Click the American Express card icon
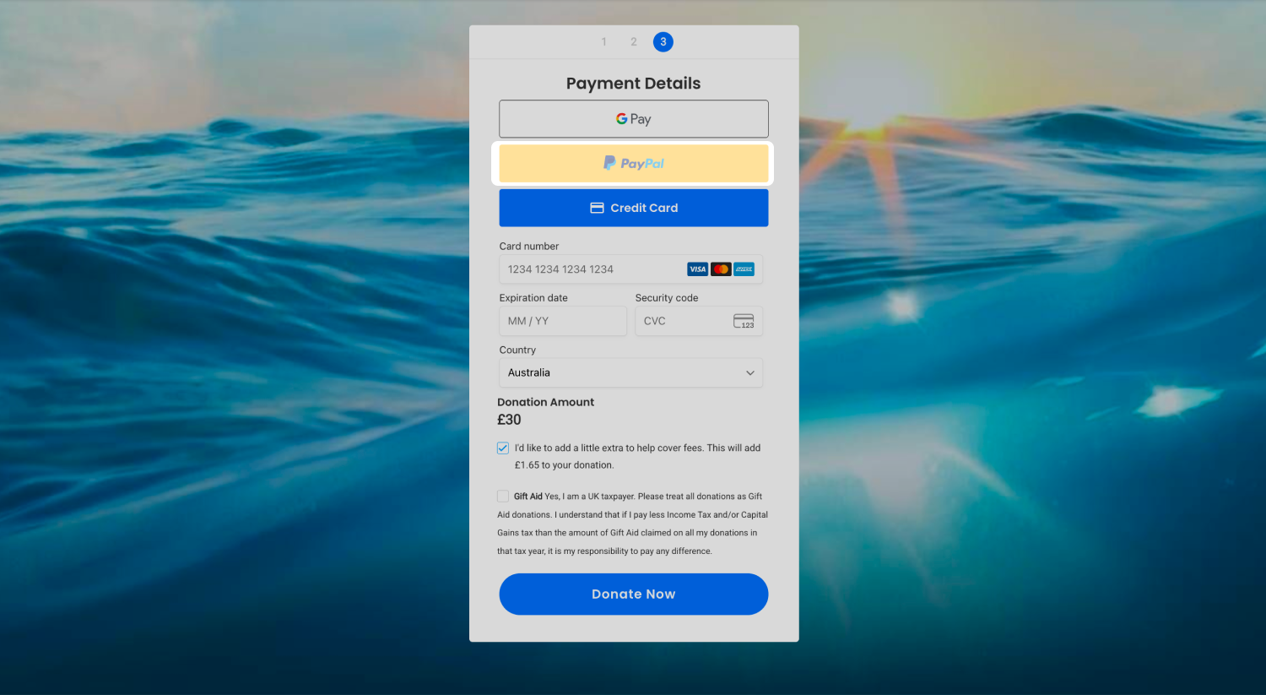The image size is (1266, 695). pyautogui.click(x=744, y=269)
